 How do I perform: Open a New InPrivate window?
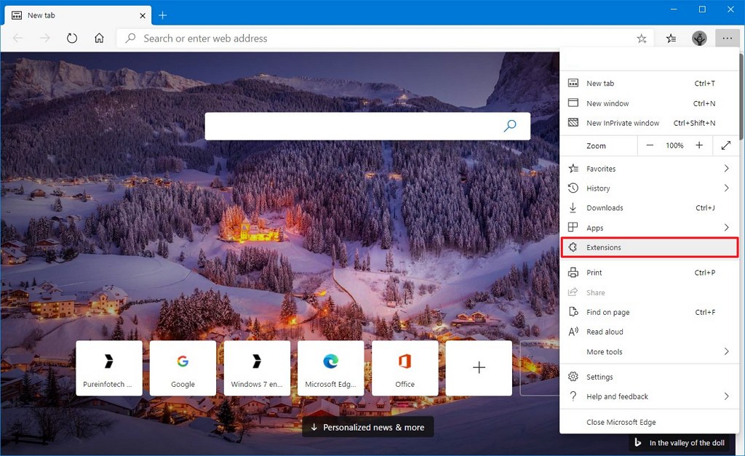pos(650,123)
